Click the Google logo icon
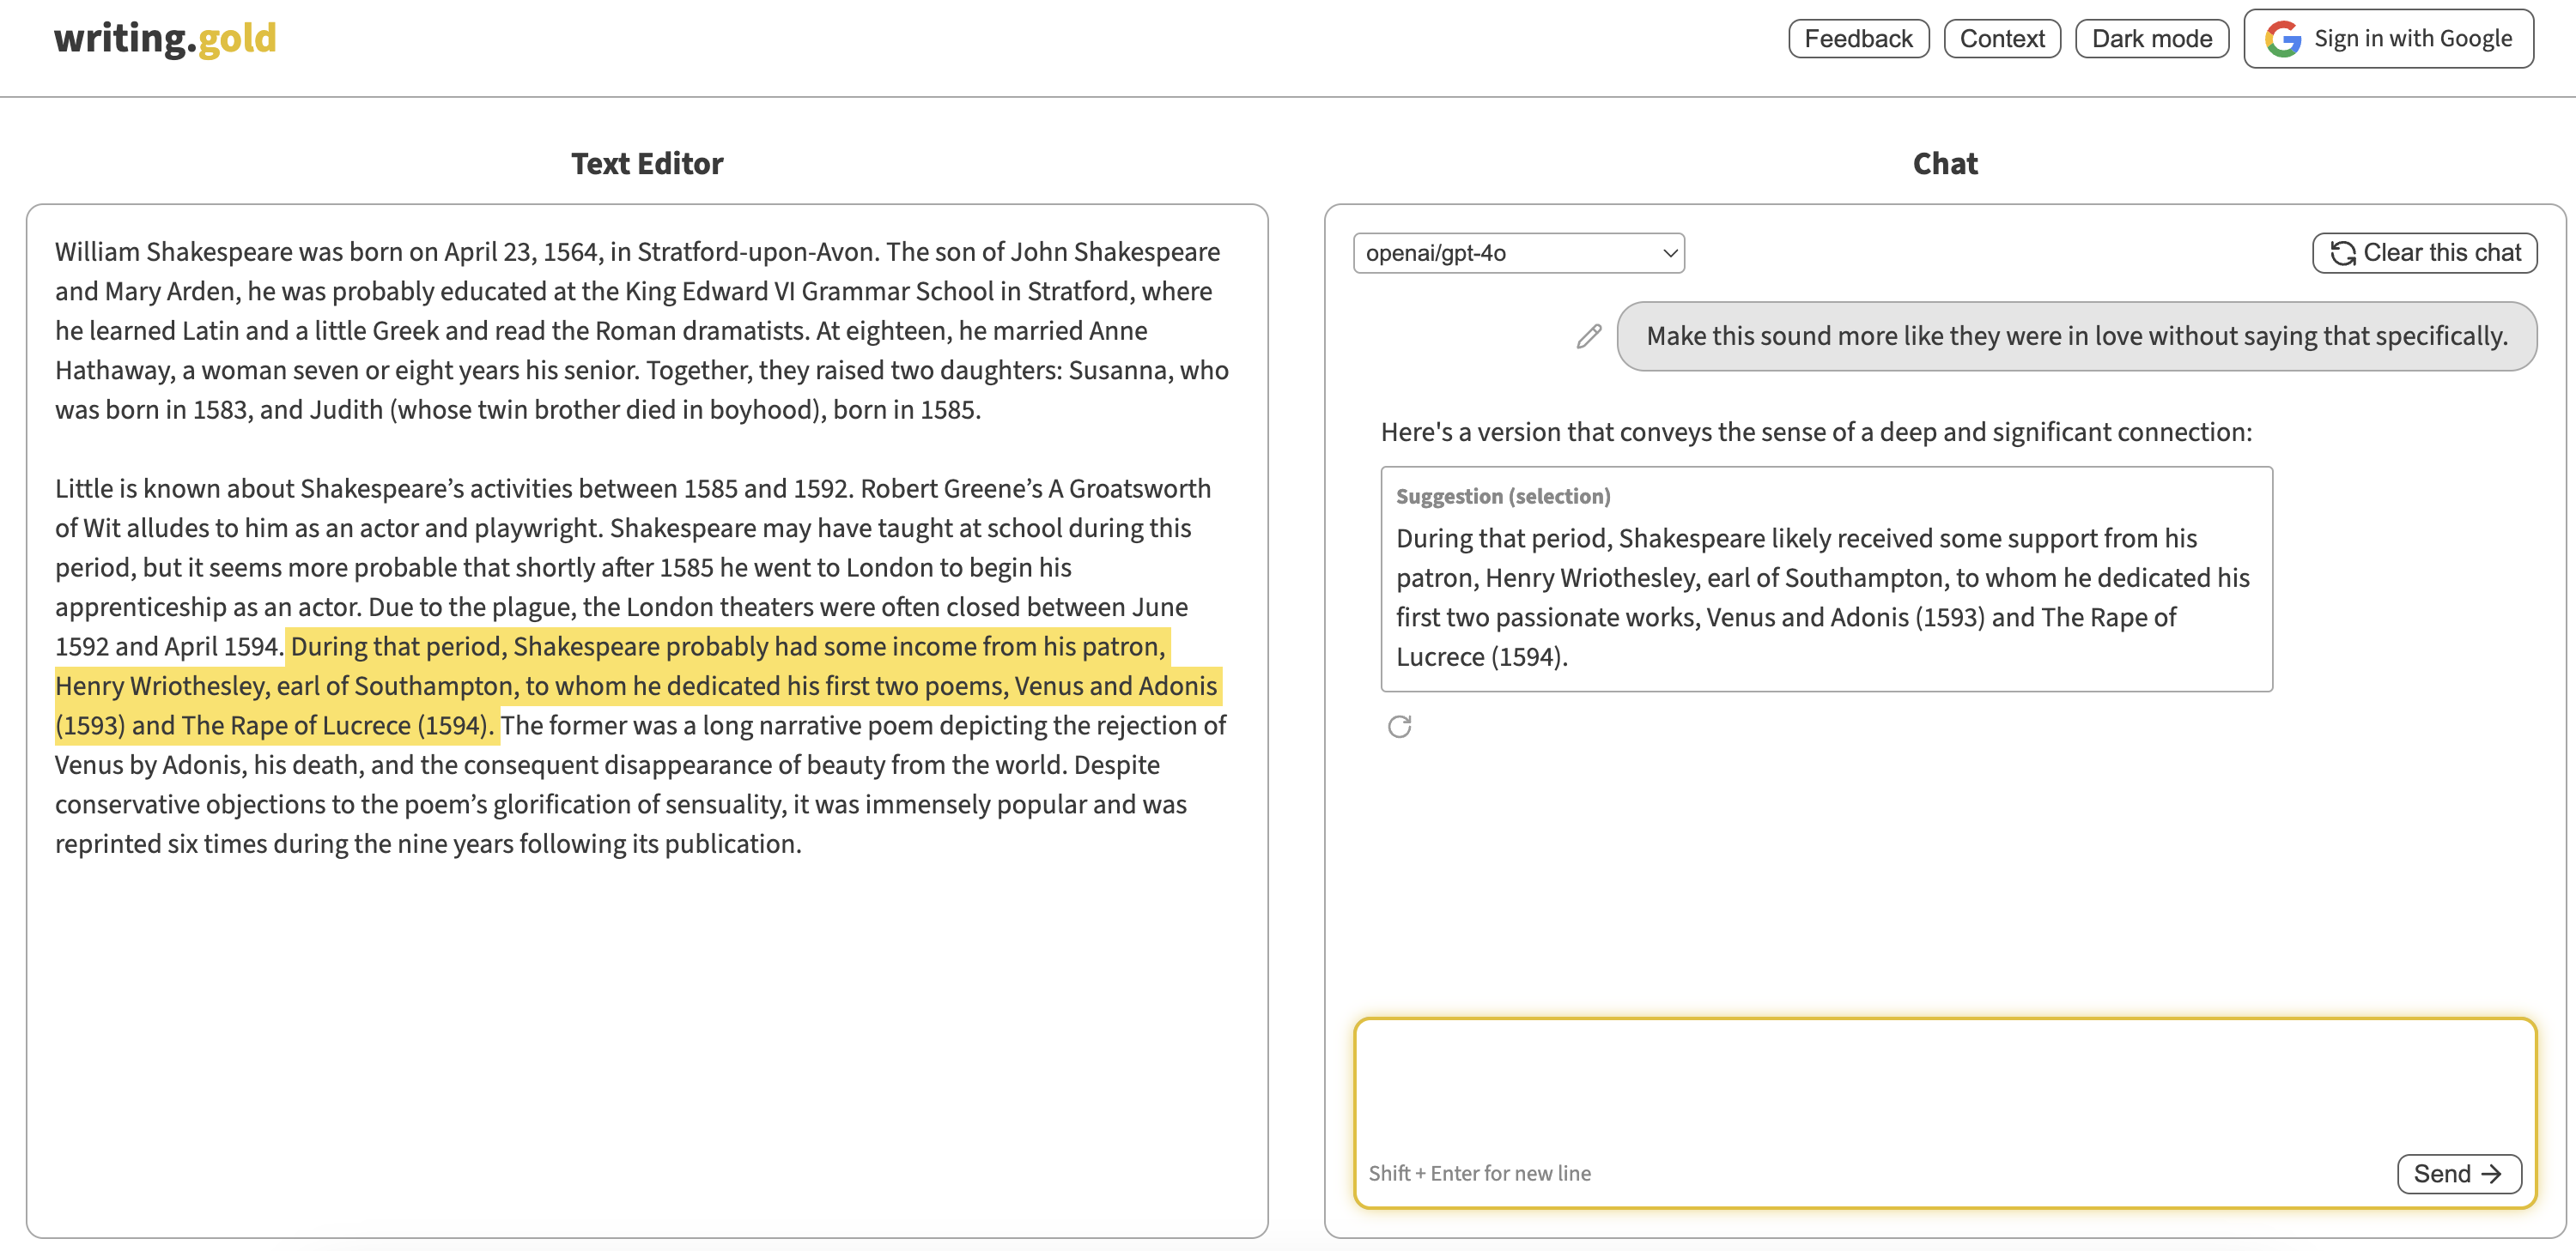Screen dimensions: 2576x1251 tap(2283, 39)
